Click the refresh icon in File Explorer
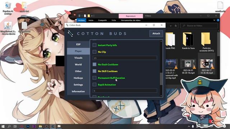This screenshot has height=129, width=230. click(x=176, y=26)
